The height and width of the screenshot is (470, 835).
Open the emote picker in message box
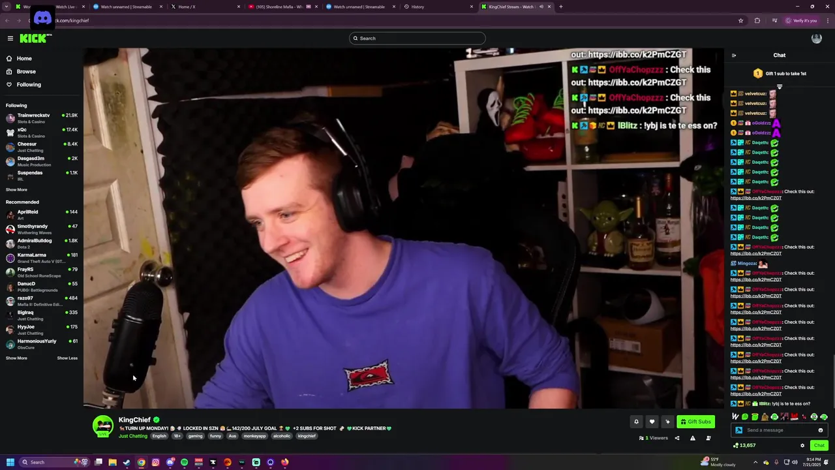pos(821,430)
